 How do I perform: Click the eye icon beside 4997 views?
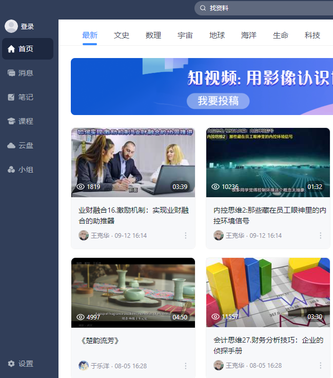[x=81, y=317]
